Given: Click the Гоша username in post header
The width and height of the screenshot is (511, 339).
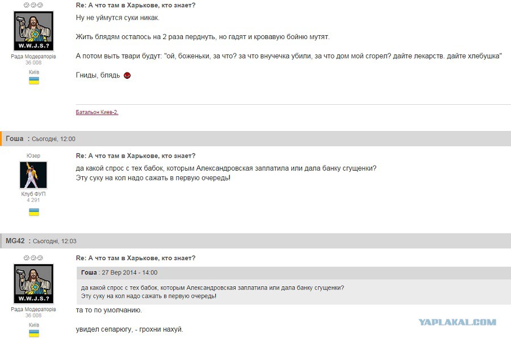Looking at the screenshot, I should click(x=15, y=138).
